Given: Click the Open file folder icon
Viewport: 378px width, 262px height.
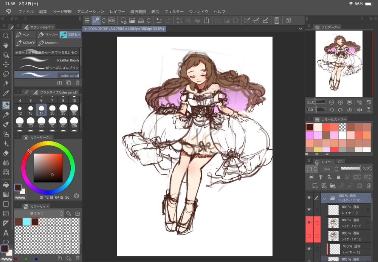Looking at the screenshot, I should point(132,20).
